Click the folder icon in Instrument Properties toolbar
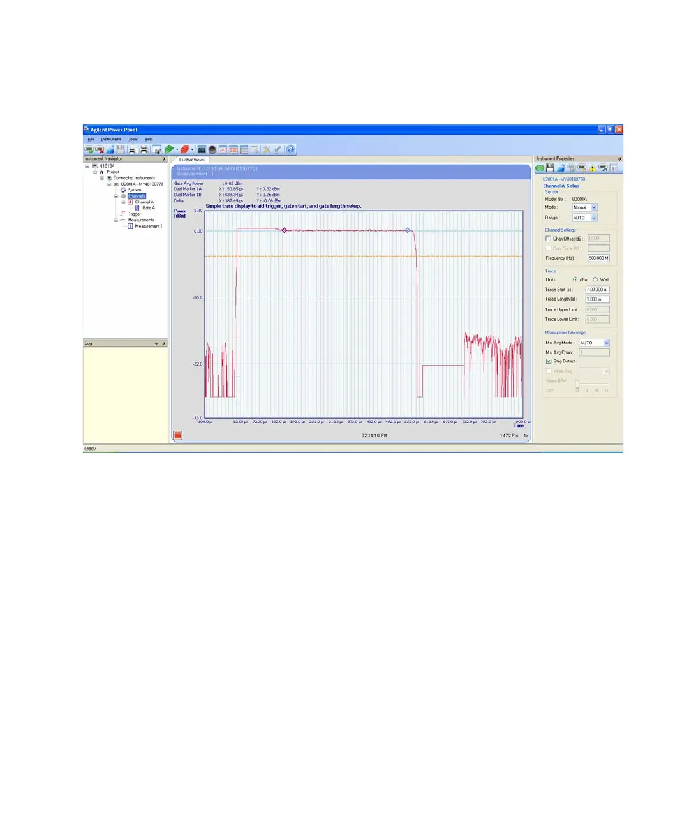This screenshot has height=827, width=689. coord(560,168)
